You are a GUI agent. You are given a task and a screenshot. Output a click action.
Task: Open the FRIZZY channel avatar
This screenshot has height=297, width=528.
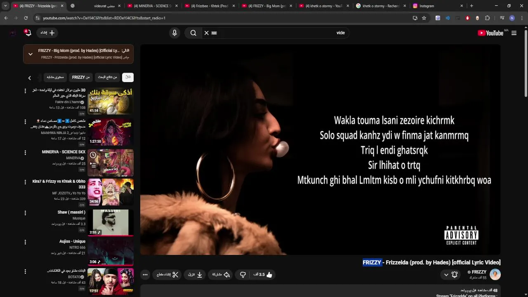coord(495,274)
